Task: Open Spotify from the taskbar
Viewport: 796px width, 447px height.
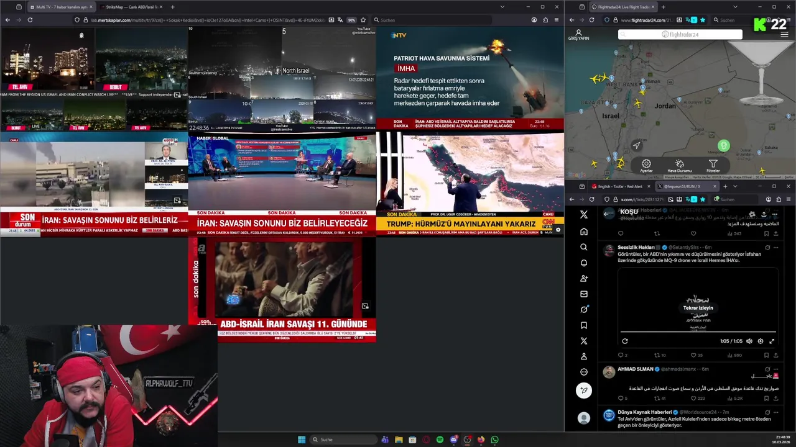Action: point(440,440)
